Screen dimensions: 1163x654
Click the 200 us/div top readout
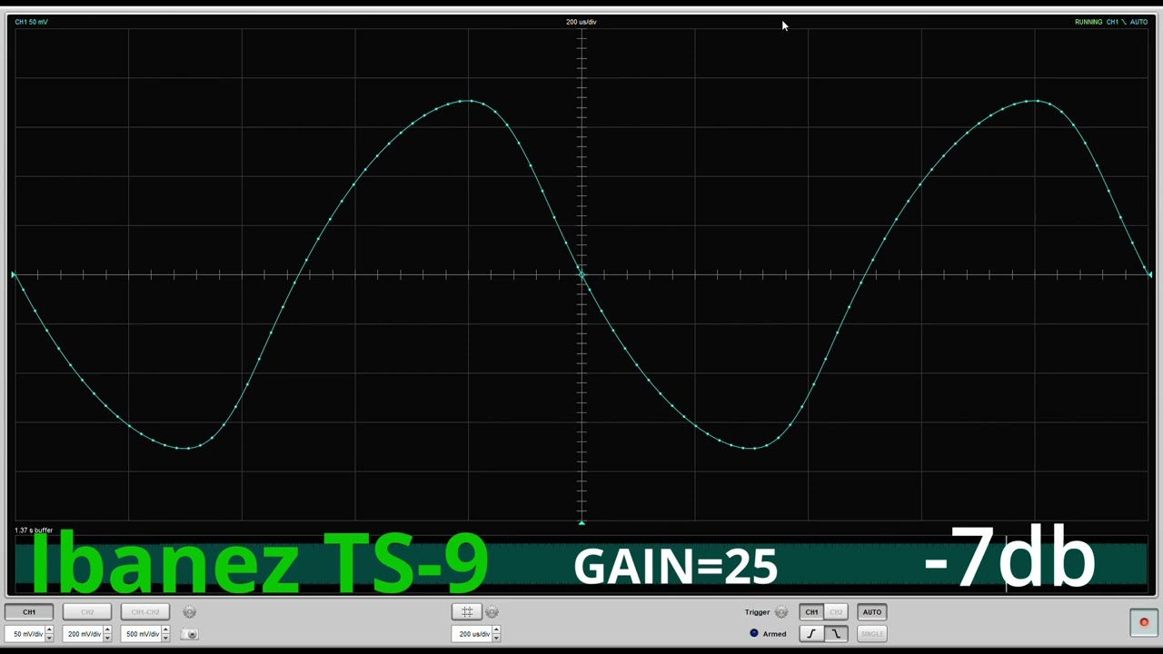(581, 22)
